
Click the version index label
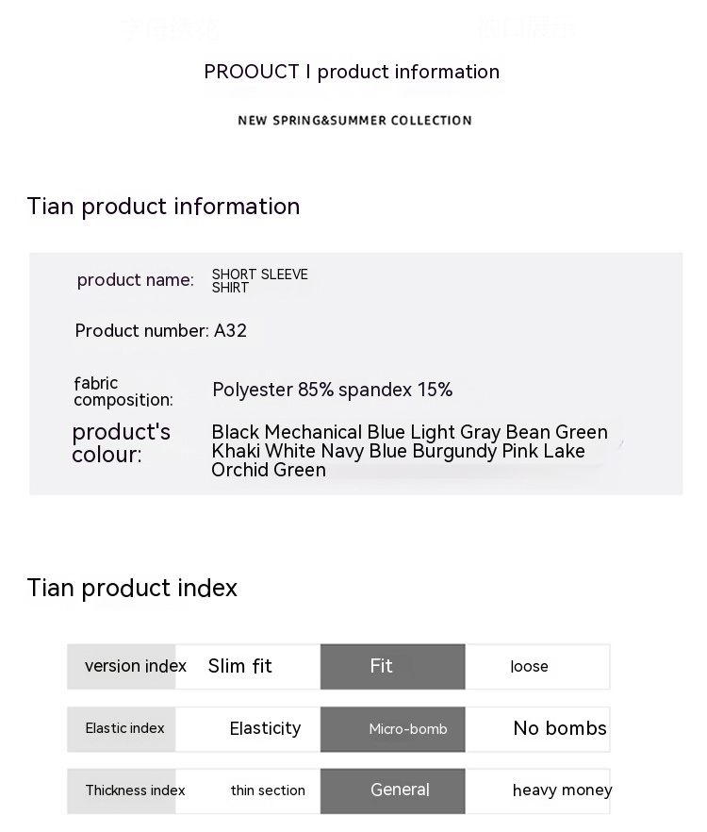[135, 666]
